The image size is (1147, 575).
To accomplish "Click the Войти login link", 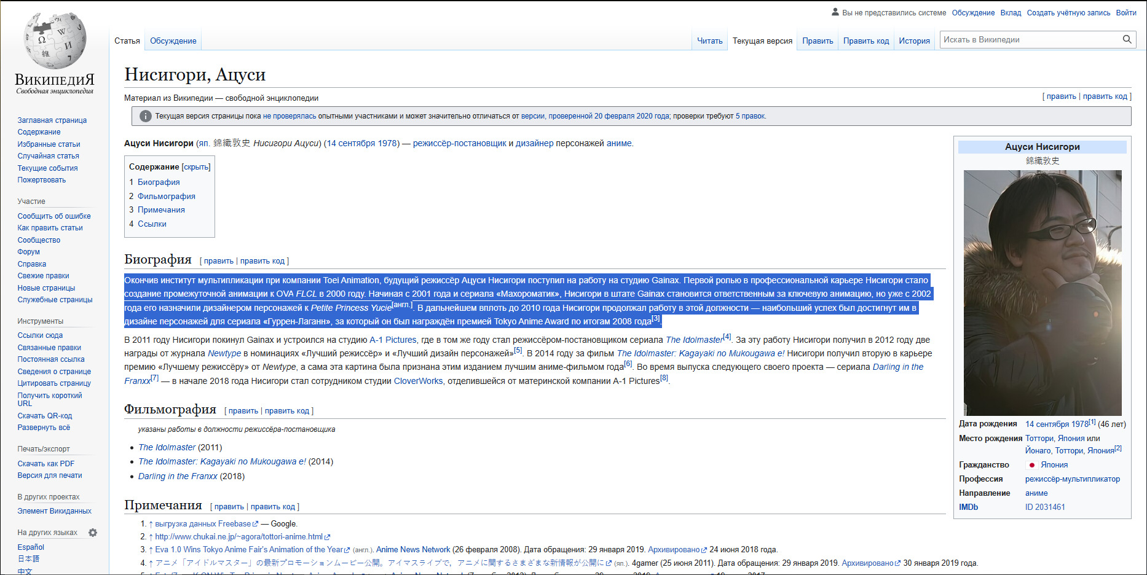I will click(x=1126, y=13).
